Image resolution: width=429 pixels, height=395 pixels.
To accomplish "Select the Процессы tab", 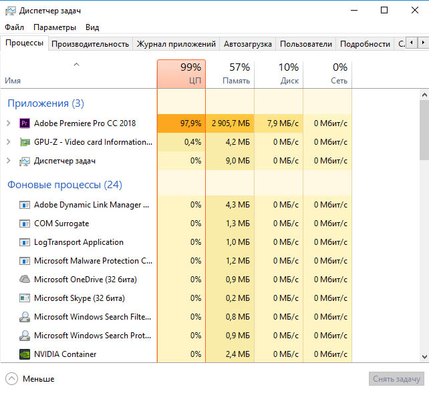I will coord(24,43).
